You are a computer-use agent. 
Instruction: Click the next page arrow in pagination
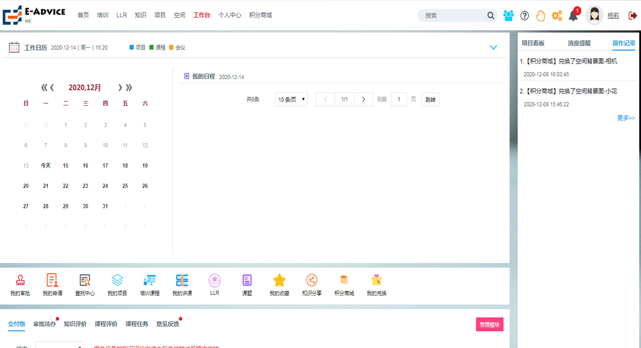(x=363, y=99)
